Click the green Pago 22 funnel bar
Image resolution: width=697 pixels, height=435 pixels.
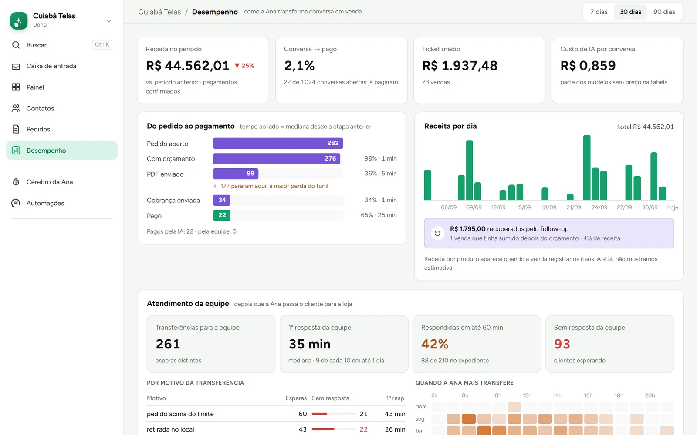pos(222,215)
